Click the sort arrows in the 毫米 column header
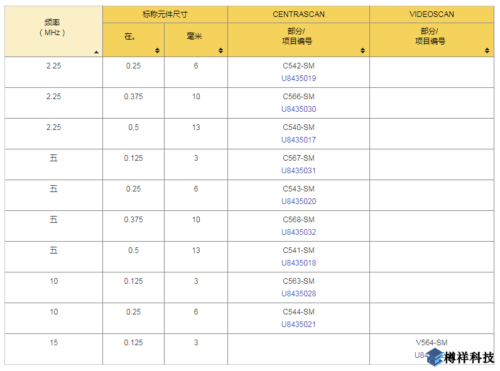This screenshot has height=371, width=500. [x=221, y=51]
